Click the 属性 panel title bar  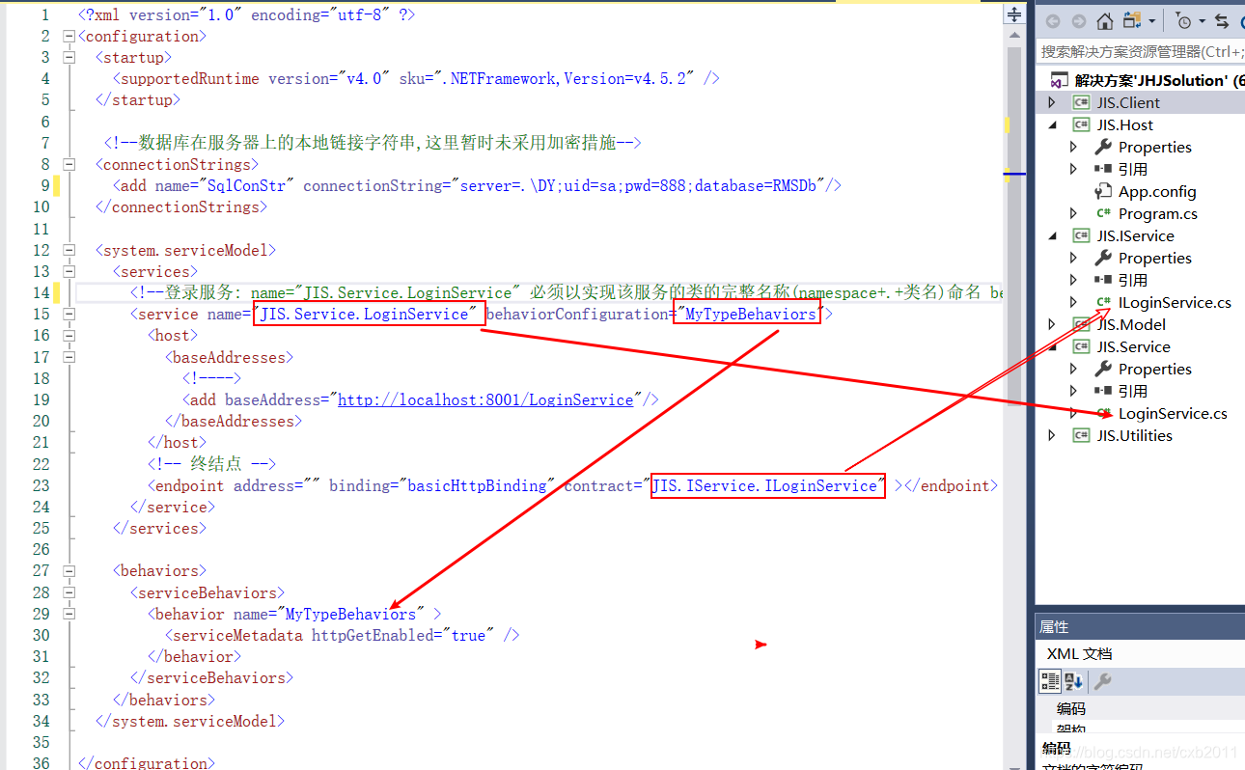click(1141, 626)
